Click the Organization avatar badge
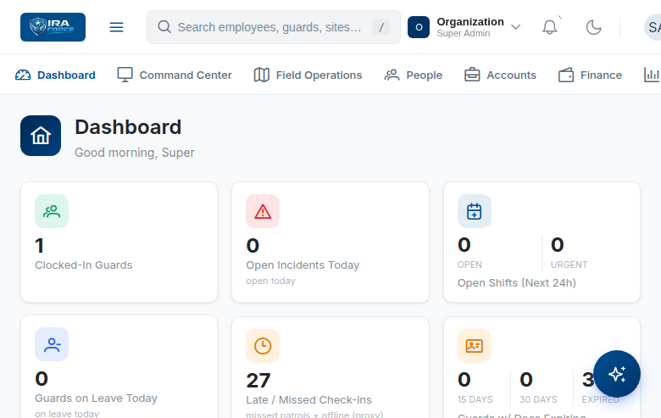Viewport: 661px width, 418px height. pos(418,27)
